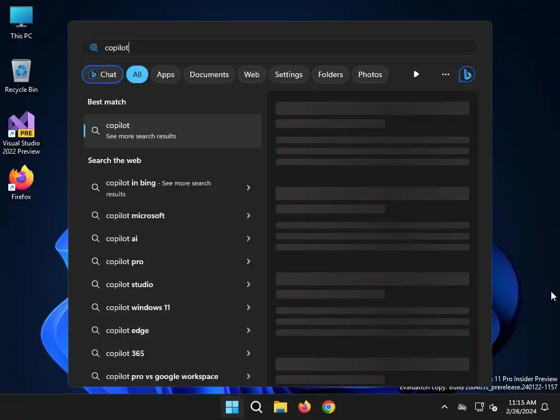Click the taskbar Search icon

[x=256, y=407]
